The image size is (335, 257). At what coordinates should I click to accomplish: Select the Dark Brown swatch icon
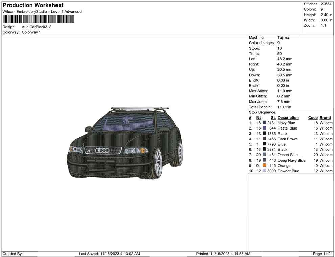tap(264, 139)
